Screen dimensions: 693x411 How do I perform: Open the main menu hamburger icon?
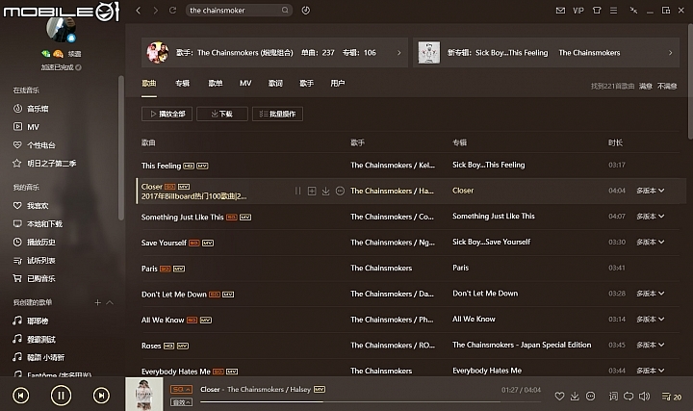[613, 11]
